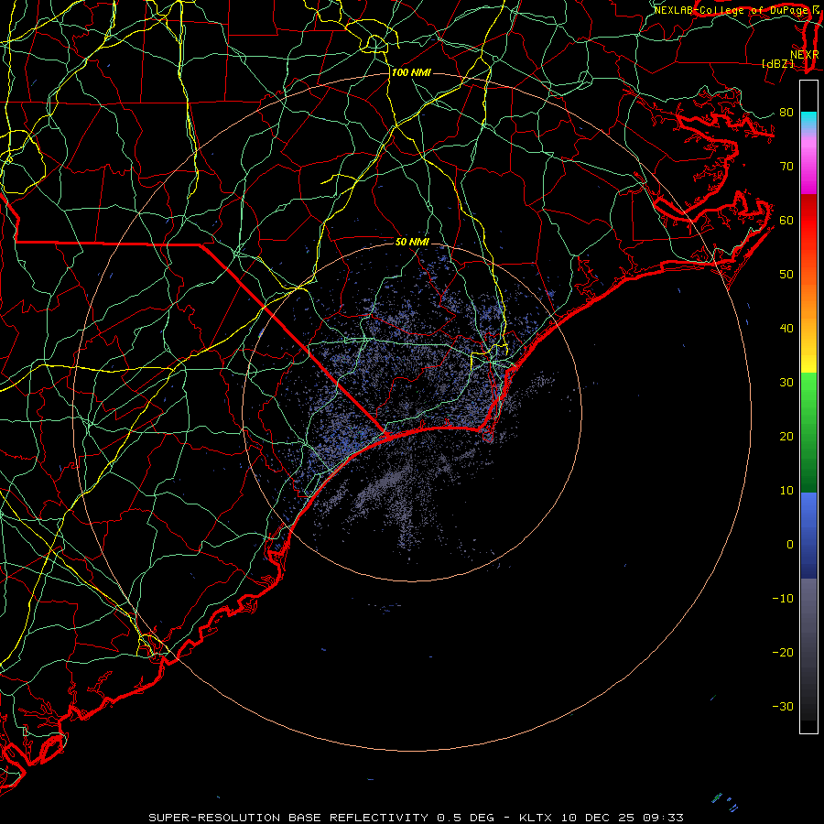The width and height of the screenshot is (824, 824).
Task: Click the blue band of the dBZ color bar
Action: (808, 536)
